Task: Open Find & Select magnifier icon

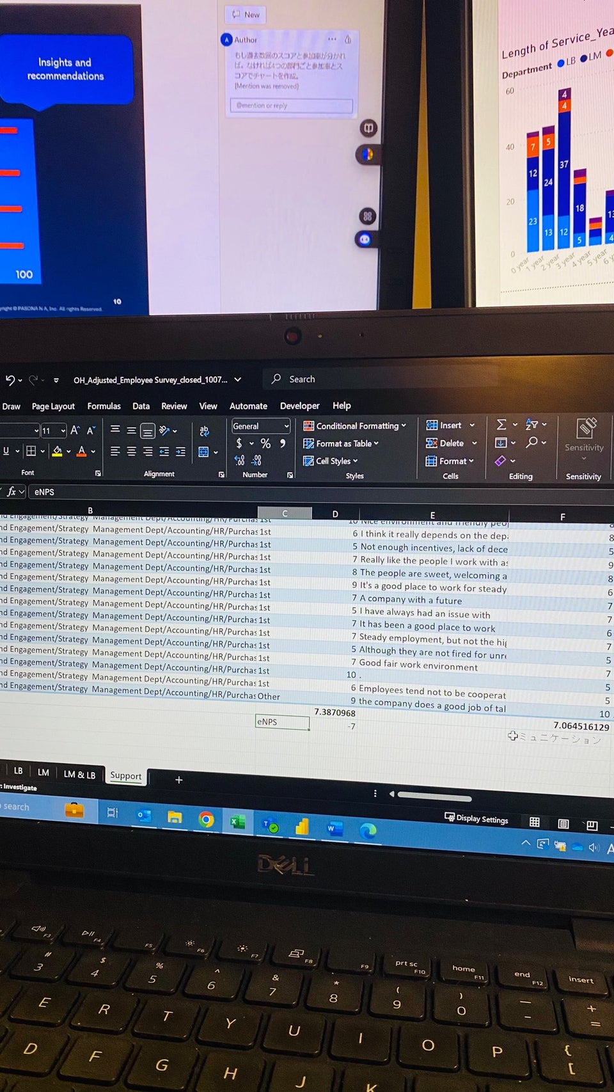Action: pos(531,442)
